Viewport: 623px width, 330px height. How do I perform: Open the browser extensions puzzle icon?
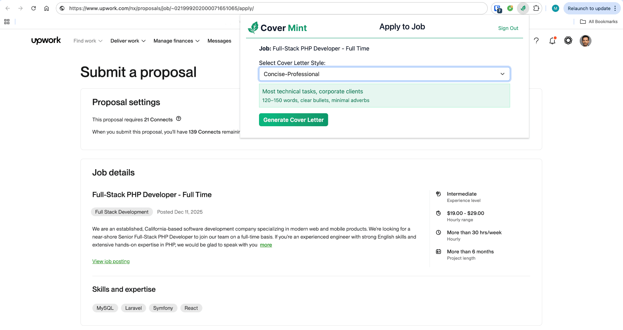[536, 8]
